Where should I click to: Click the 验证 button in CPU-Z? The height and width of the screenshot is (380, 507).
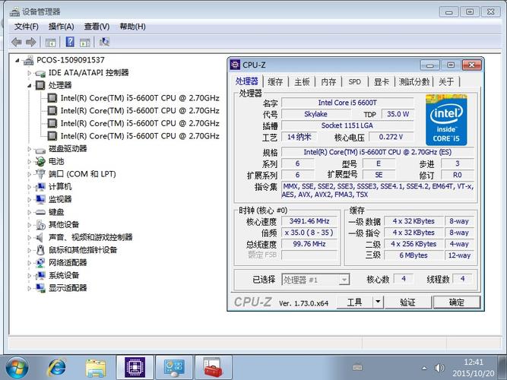pos(407,302)
